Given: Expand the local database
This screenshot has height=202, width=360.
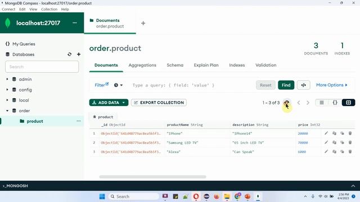Looking at the screenshot, I should coord(7,100).
